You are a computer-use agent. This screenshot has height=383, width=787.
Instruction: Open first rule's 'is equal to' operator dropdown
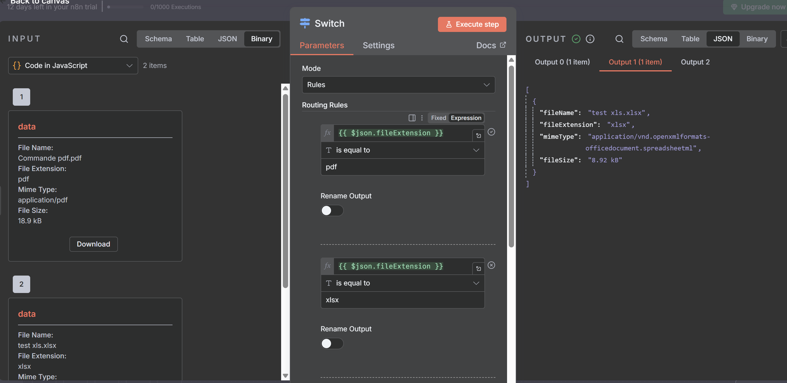click(403, 150)
